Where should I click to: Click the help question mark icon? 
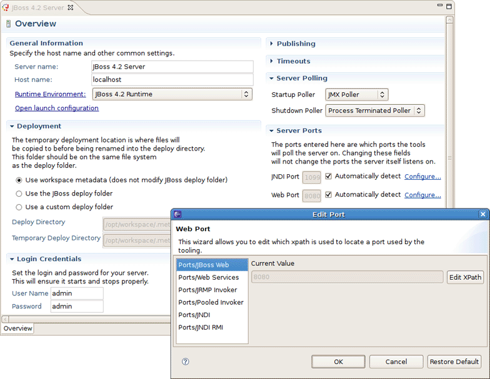pos(186,362)
